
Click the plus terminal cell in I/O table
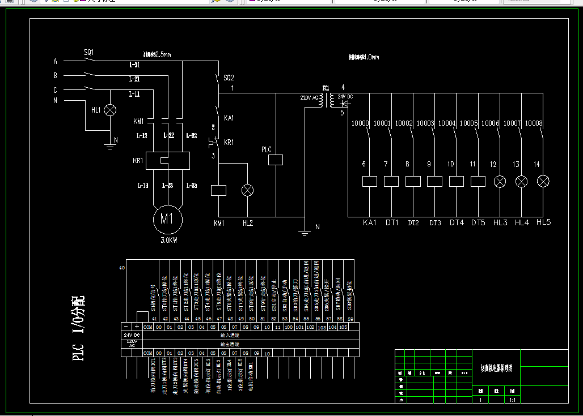tap(137, 327)
